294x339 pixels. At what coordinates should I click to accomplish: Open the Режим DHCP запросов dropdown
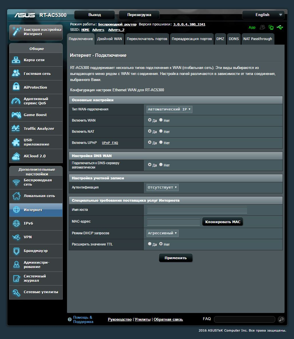[163, 233]
